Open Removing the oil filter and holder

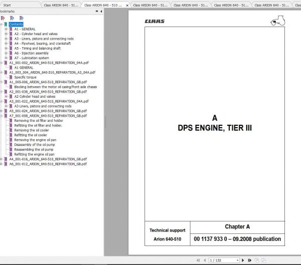point(39,120)
